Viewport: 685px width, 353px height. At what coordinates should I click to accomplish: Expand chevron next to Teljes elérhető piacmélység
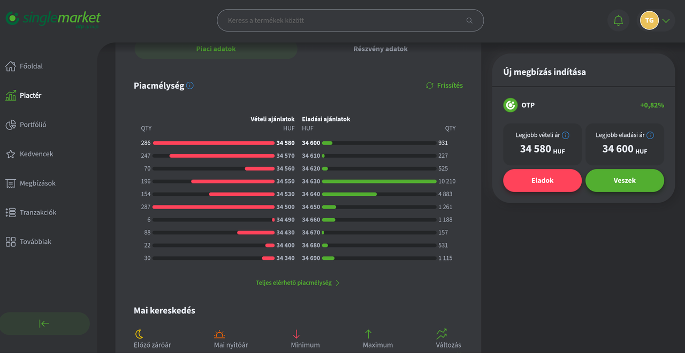coord(338,283)
